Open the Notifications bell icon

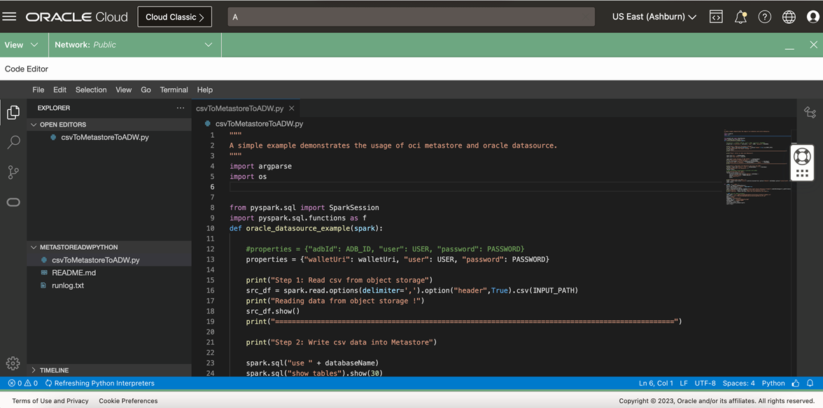(740, 16)
